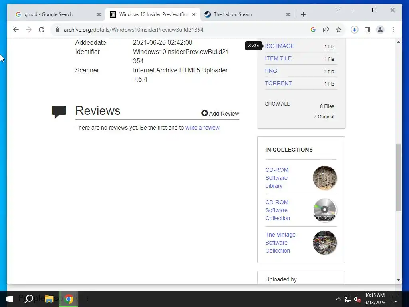
Task: Open the network tray icon
Action: pos(348,299)
